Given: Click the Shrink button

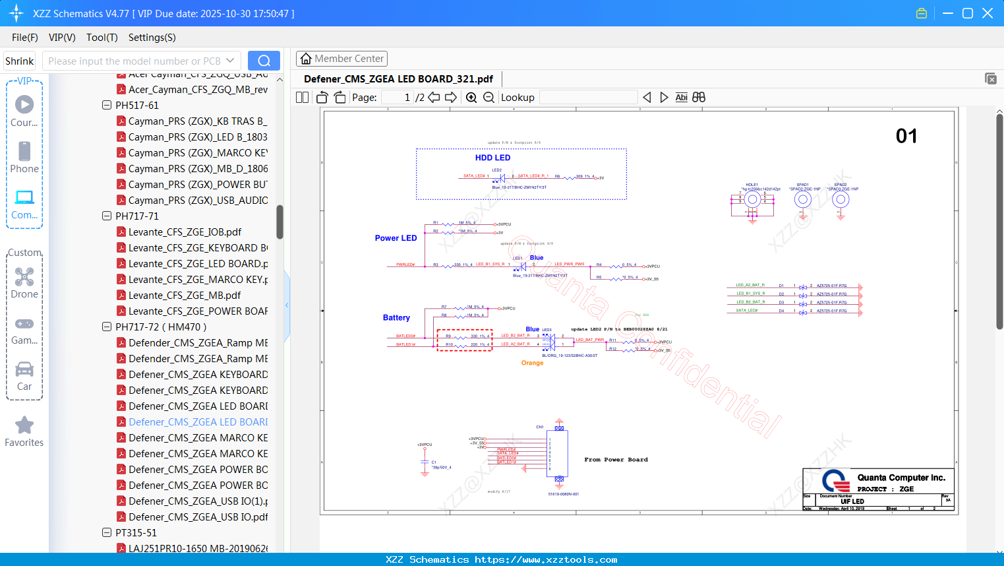Looking at the screenshot, I should click(x=19, y=61).
